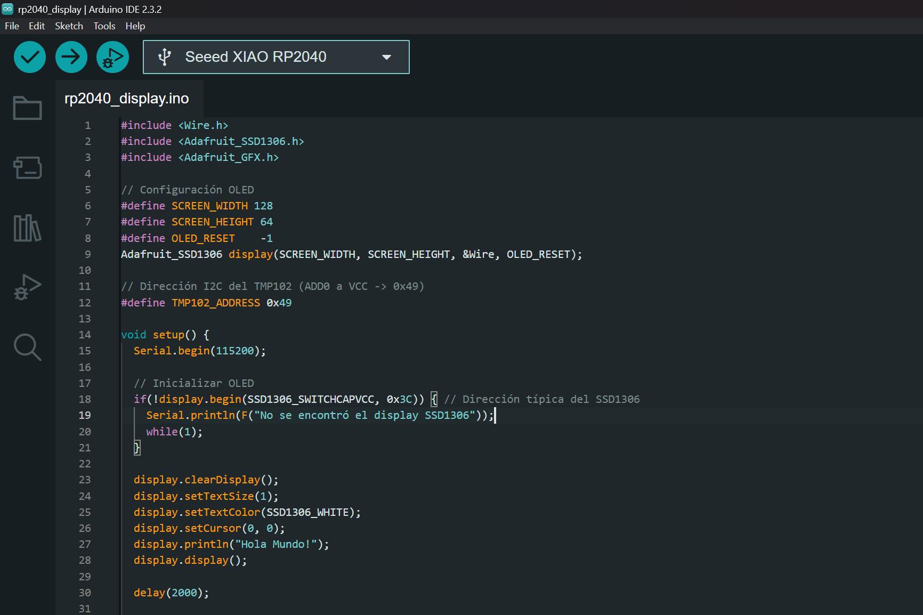Image resolution: width=923 pixels, height=615 pixels.
Task: Click the display.begin SSD1306_SWITCHCAPVCC condition
Action: [279, 399]
